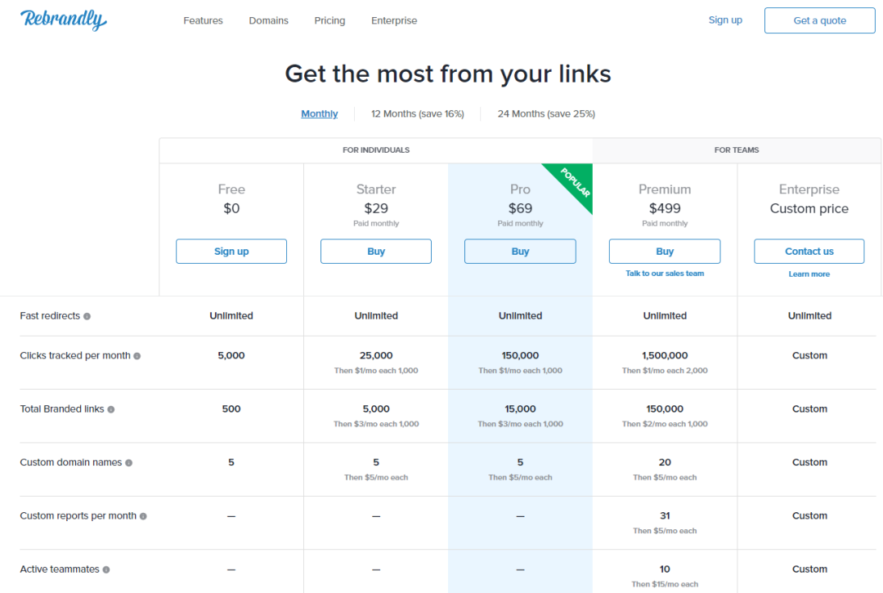883x593 pixels.
Task: Click the $69 Pro price
Action: pos(520,209)
